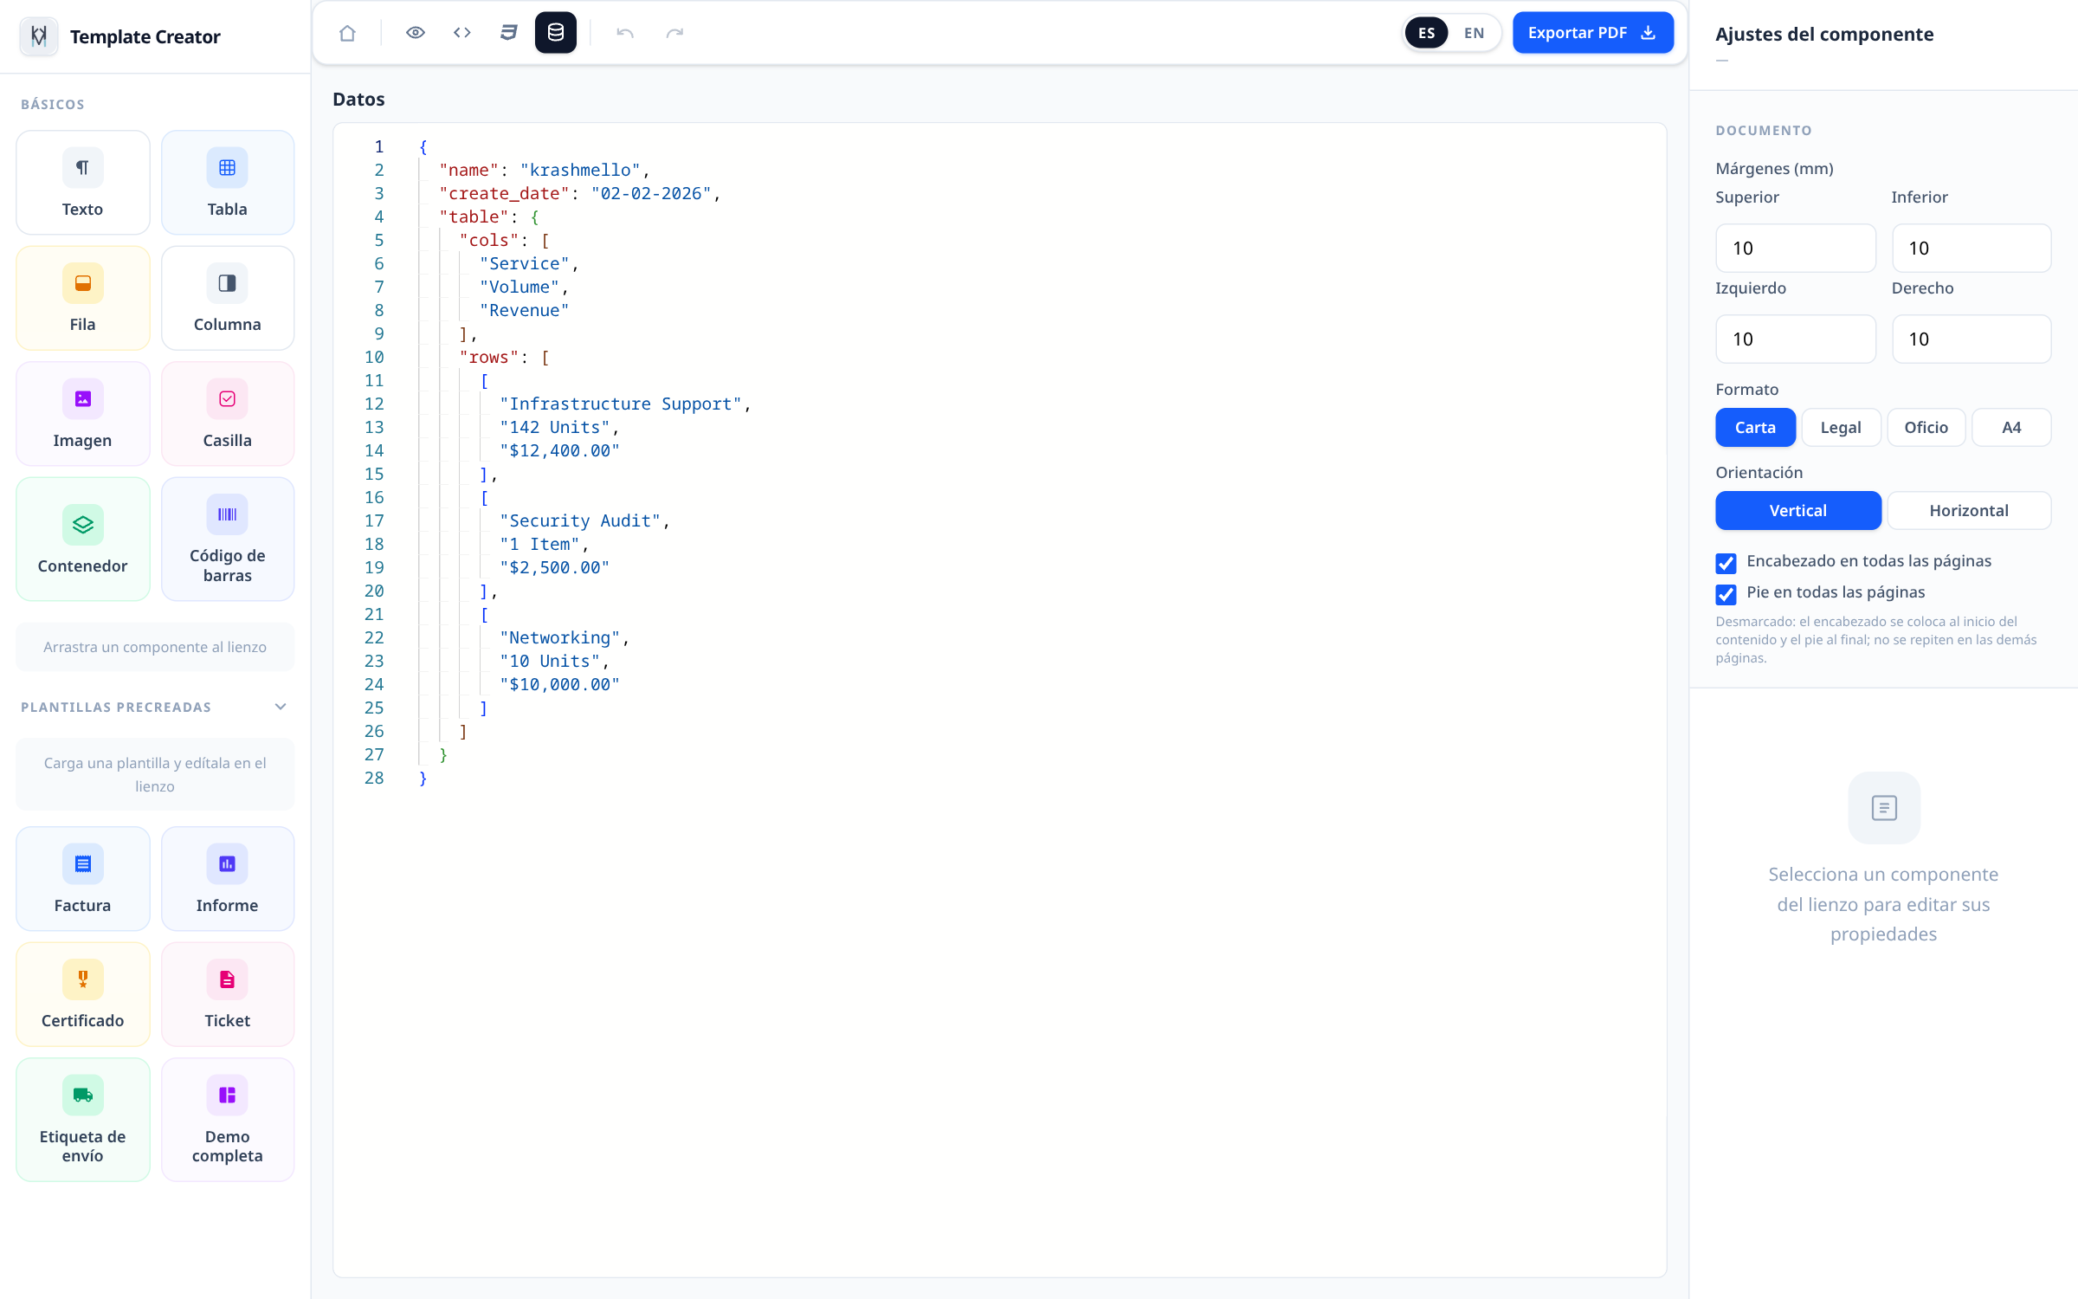This screenshot has height=1299, width=2078.
Task: Switch language to EN
Action: [x=1475, y=33]
